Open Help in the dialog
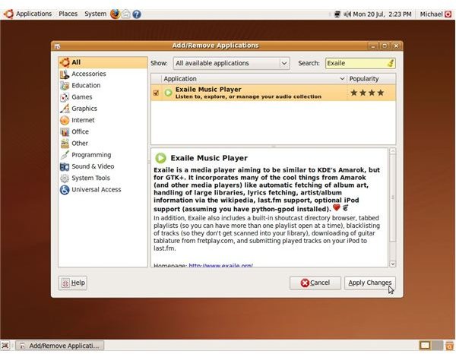 point(73,283)
